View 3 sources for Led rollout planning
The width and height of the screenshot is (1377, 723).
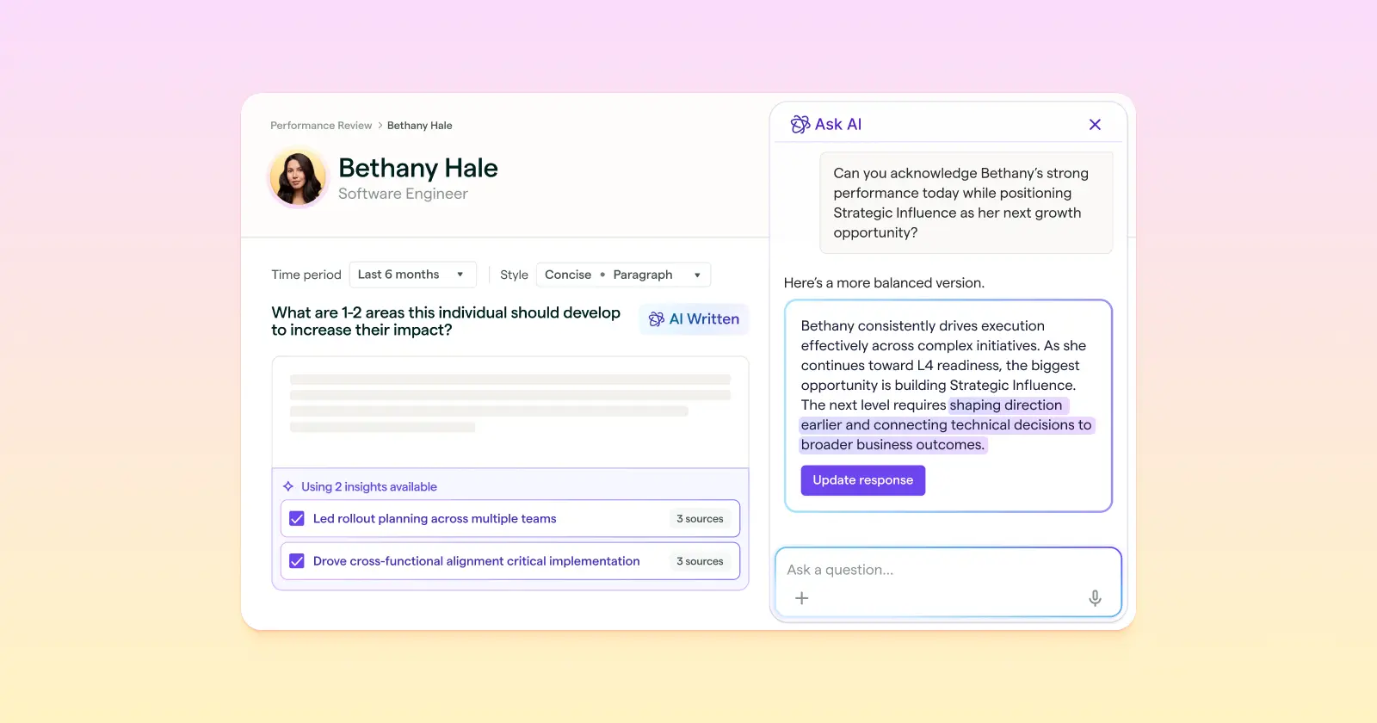tap(700, 519)
